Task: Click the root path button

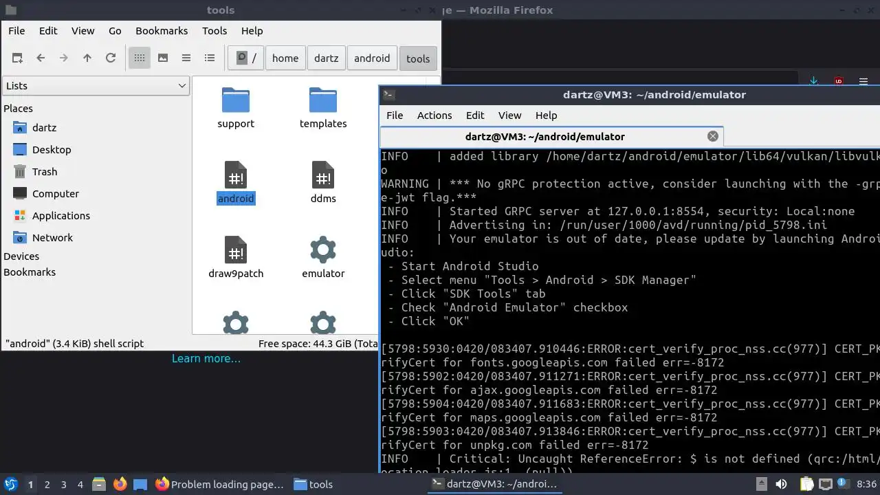Action: [246, 58]
